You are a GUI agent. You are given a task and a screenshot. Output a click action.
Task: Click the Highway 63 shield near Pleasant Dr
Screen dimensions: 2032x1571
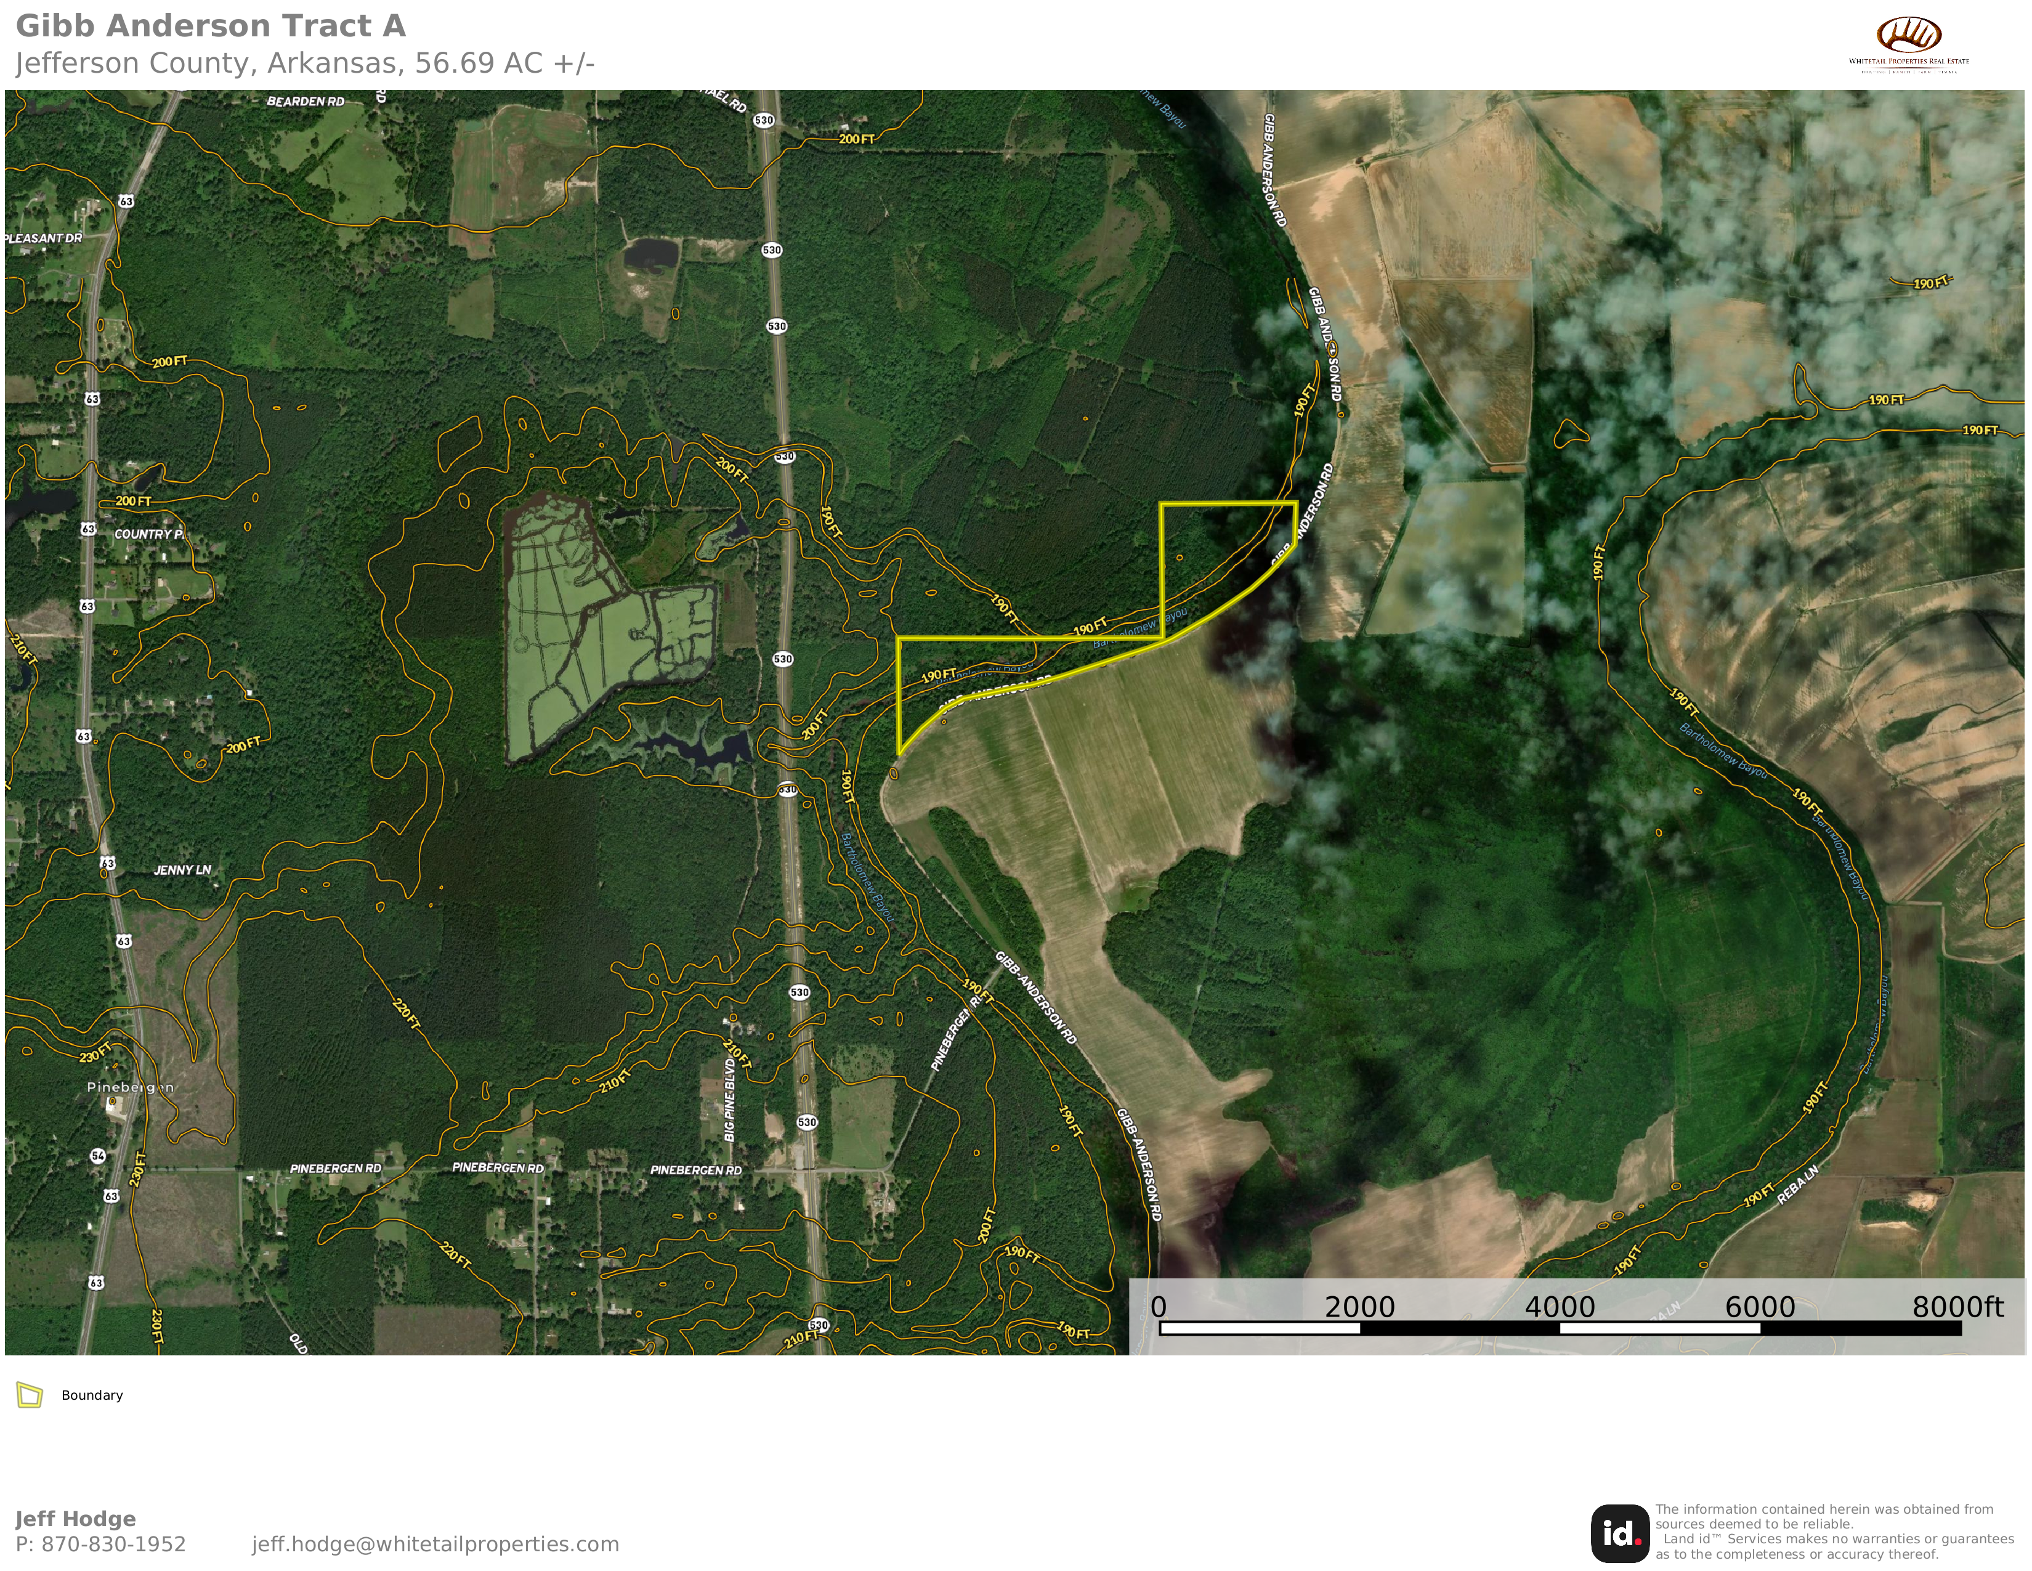coord(126,201)
